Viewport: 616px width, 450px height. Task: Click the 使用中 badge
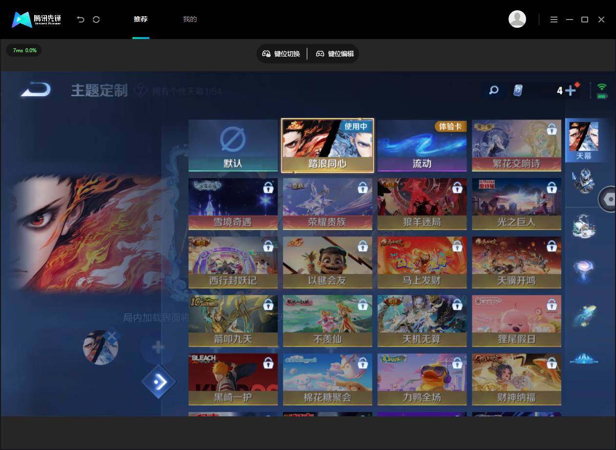pos(356,126)
